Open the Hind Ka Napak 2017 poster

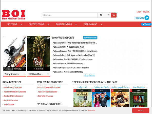[120, 98]
